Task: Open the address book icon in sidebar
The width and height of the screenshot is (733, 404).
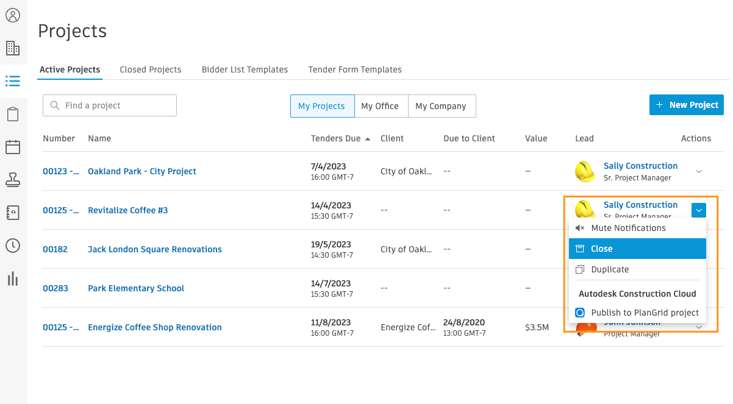Action: tap(13, 213)
